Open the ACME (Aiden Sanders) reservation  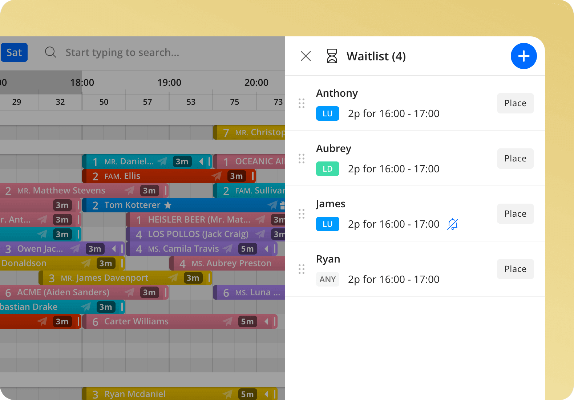coord(84,292)
